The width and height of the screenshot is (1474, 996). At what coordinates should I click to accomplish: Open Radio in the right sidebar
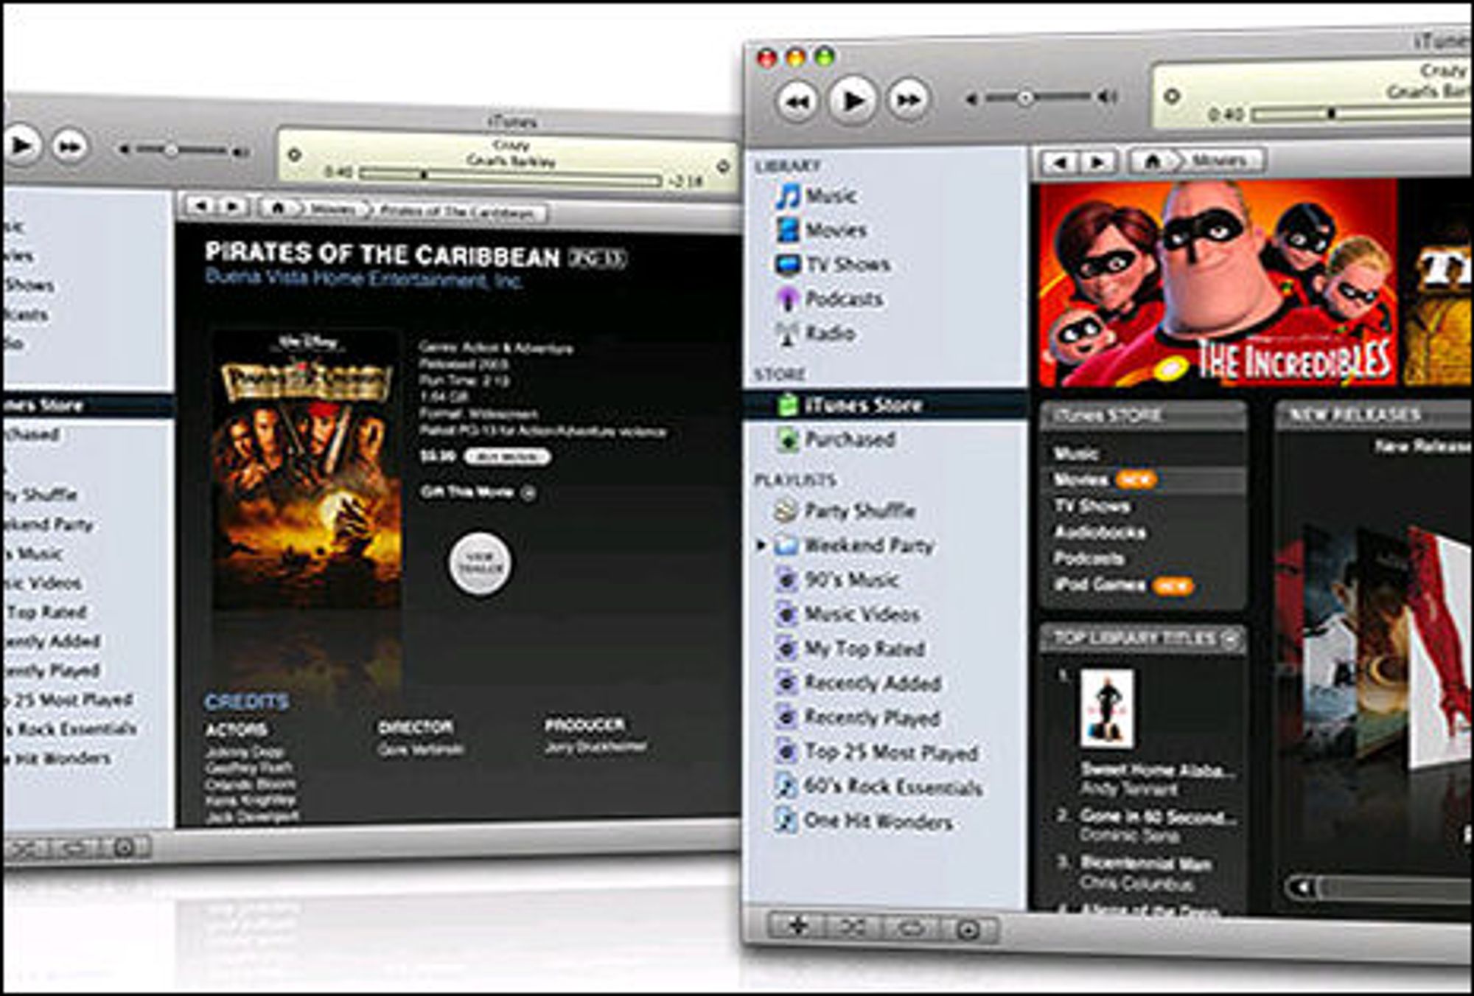coord(816,333)
